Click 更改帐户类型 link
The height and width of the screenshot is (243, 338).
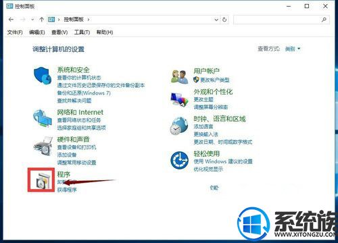215,80
